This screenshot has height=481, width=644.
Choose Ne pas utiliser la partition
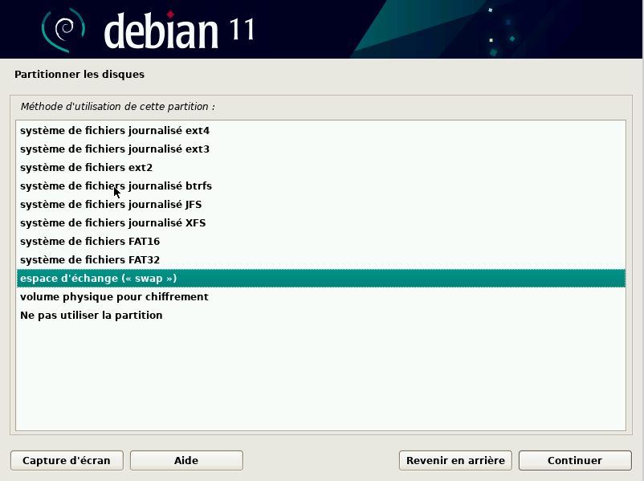[x=92, y=315]
